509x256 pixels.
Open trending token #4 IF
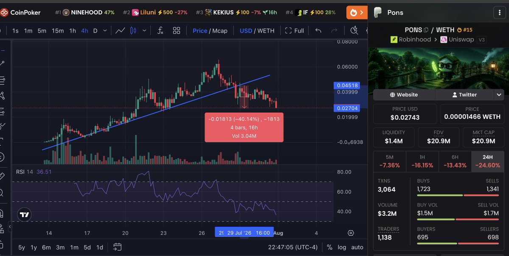pyautogui.click(x=310, y=13)
